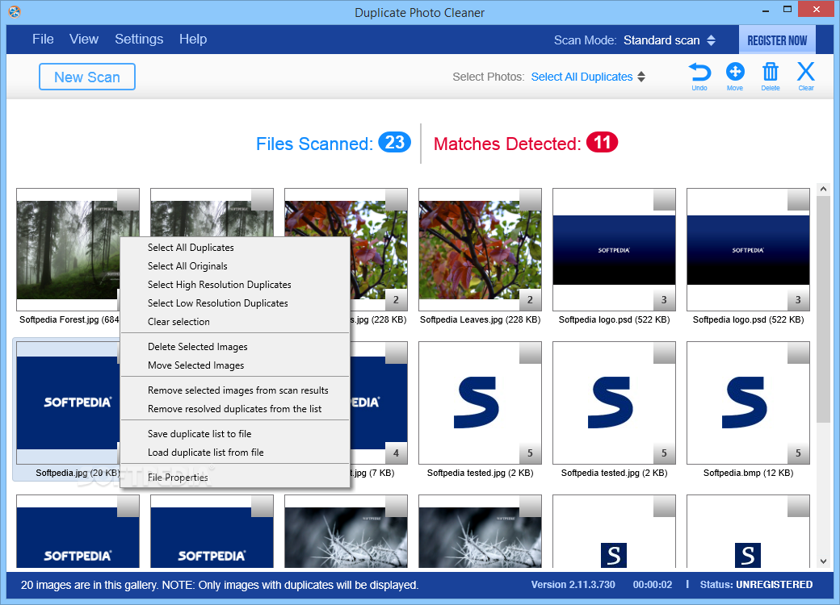
Task: Select the rightmost Softpedia logo.psd thumbnail
Action: [x=748, y=249]
